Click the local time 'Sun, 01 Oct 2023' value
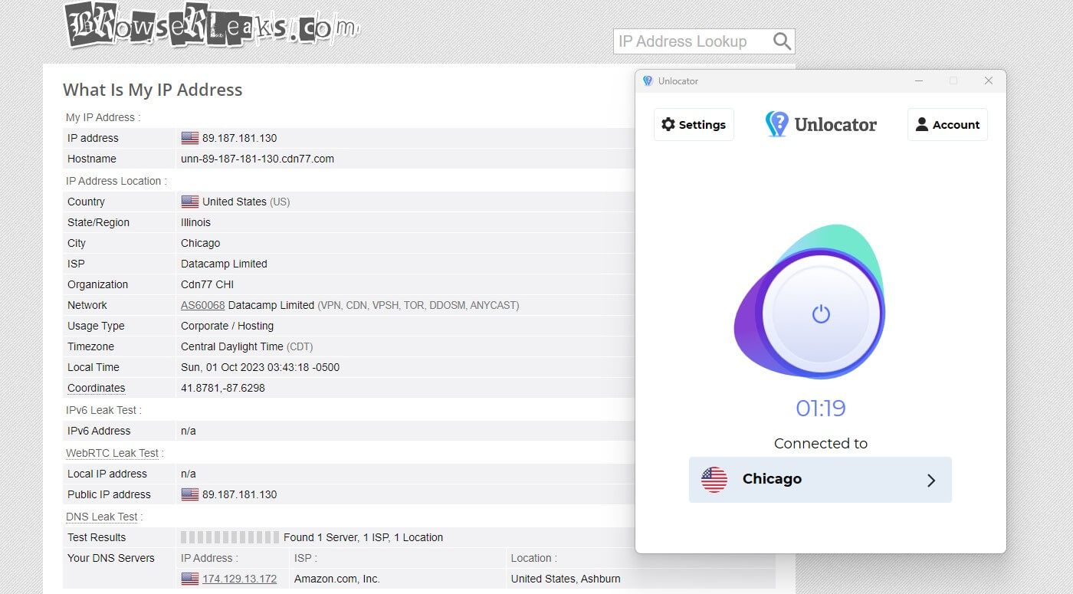The height and width of the screenshot is (594, 1073). click(x=261, y=367)
